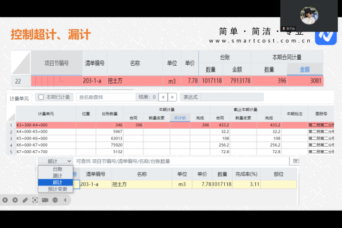The width and height of the screenshot is (342, 228).
Task: Go to the previous slide
Action: click(x=5, y=200)
